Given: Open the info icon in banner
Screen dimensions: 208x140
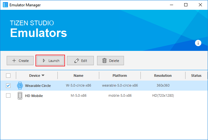Looking at the screenshot, I should pyautogui.click(x=198, y=43).
